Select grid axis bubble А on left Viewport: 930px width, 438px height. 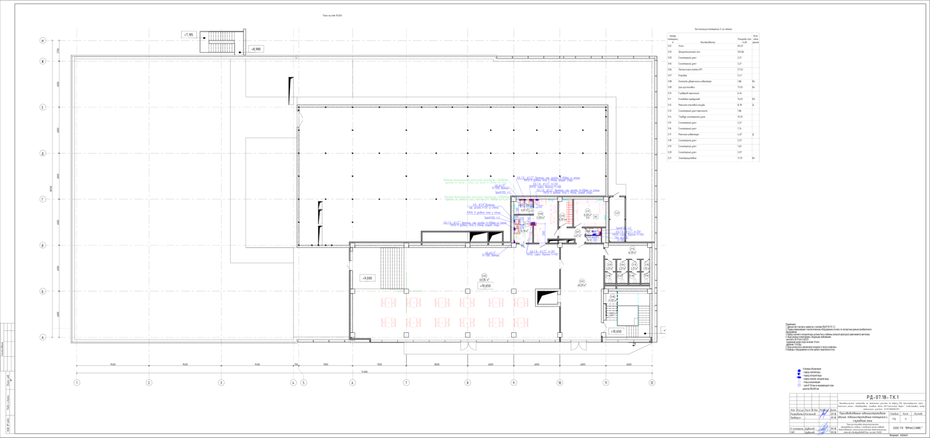[x=43, y=337]
